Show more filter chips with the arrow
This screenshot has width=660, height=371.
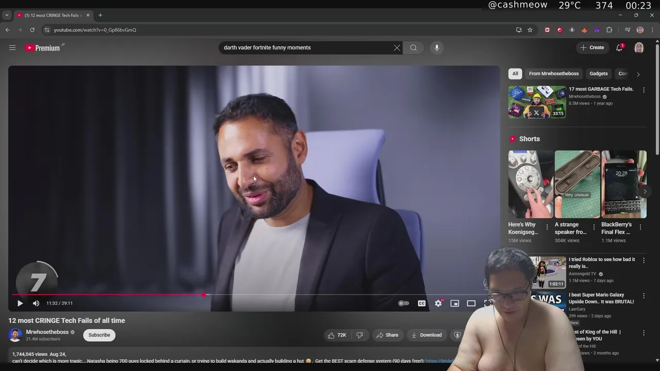[x=638, y=74]
